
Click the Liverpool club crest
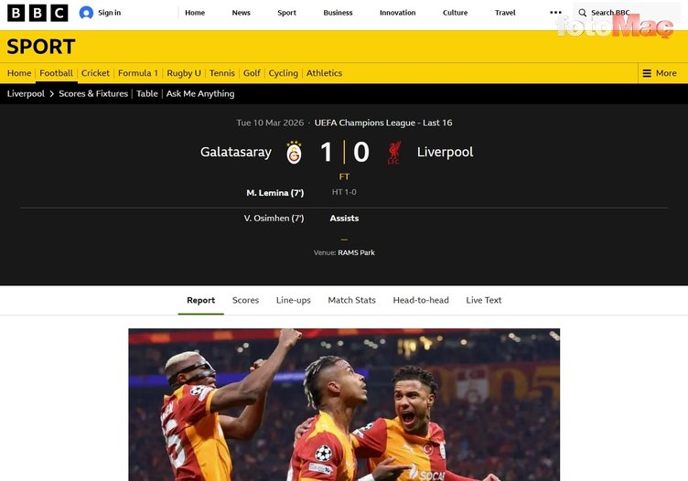[x=394, y=153]
